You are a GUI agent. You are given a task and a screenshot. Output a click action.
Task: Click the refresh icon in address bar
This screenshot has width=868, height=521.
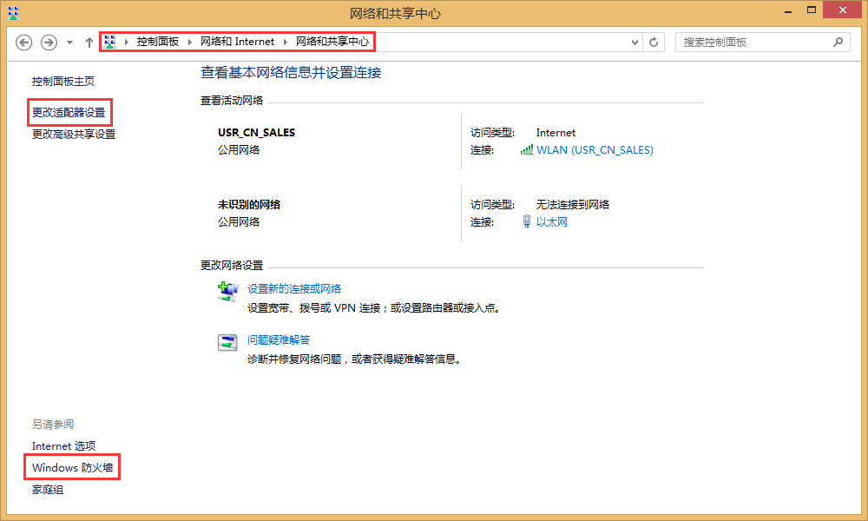(x=653, y=42)
